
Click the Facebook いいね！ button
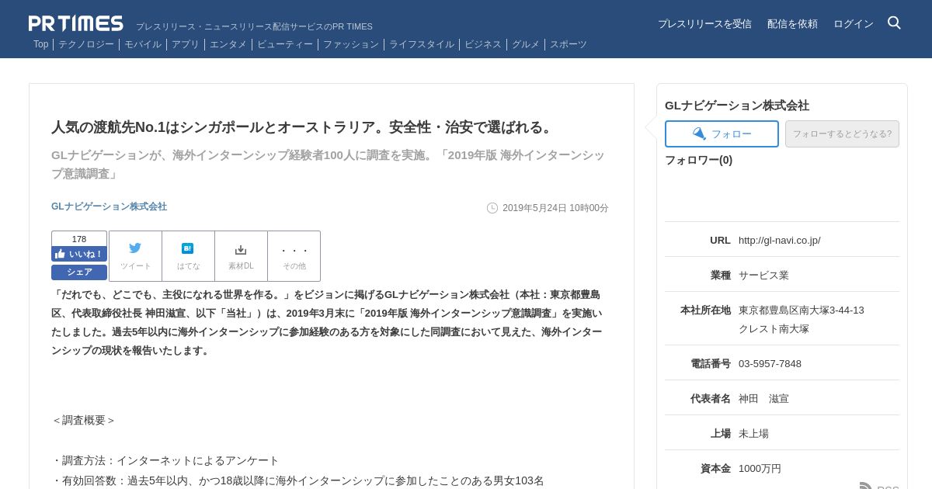click(79, 254)
